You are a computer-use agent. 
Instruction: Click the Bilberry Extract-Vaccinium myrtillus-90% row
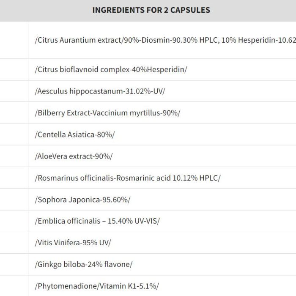click(x=162, y=113)
